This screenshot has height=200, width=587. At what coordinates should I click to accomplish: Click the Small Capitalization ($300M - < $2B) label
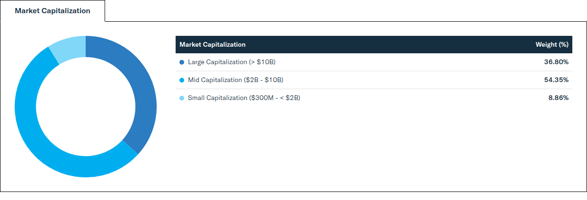(244, 98)
